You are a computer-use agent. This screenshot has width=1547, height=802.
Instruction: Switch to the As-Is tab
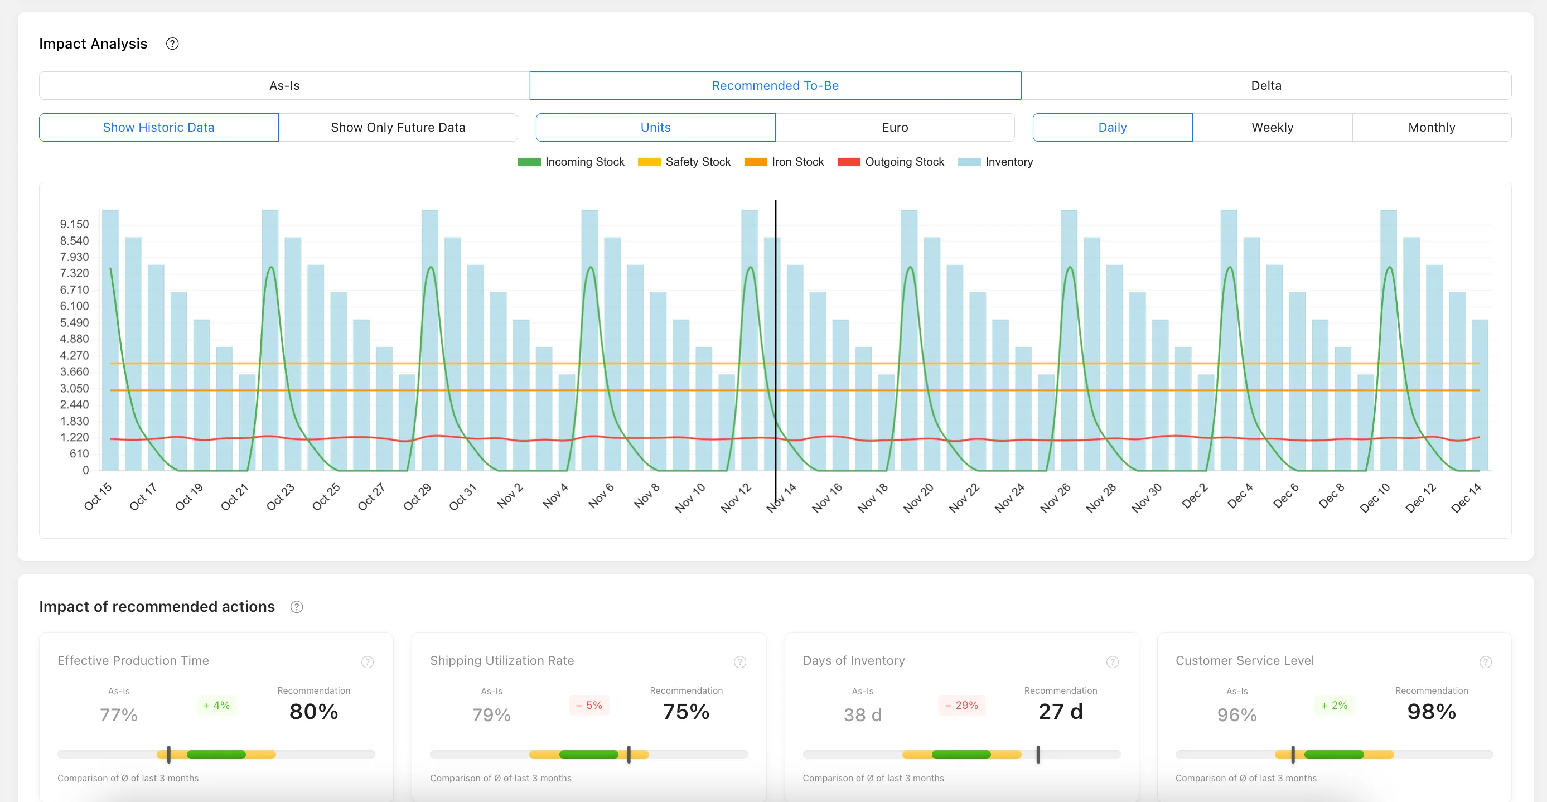point(283,85)
